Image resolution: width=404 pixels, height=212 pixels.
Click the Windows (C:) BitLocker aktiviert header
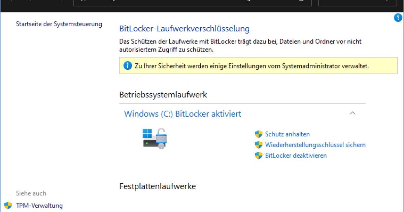click(x=183, y=114)
